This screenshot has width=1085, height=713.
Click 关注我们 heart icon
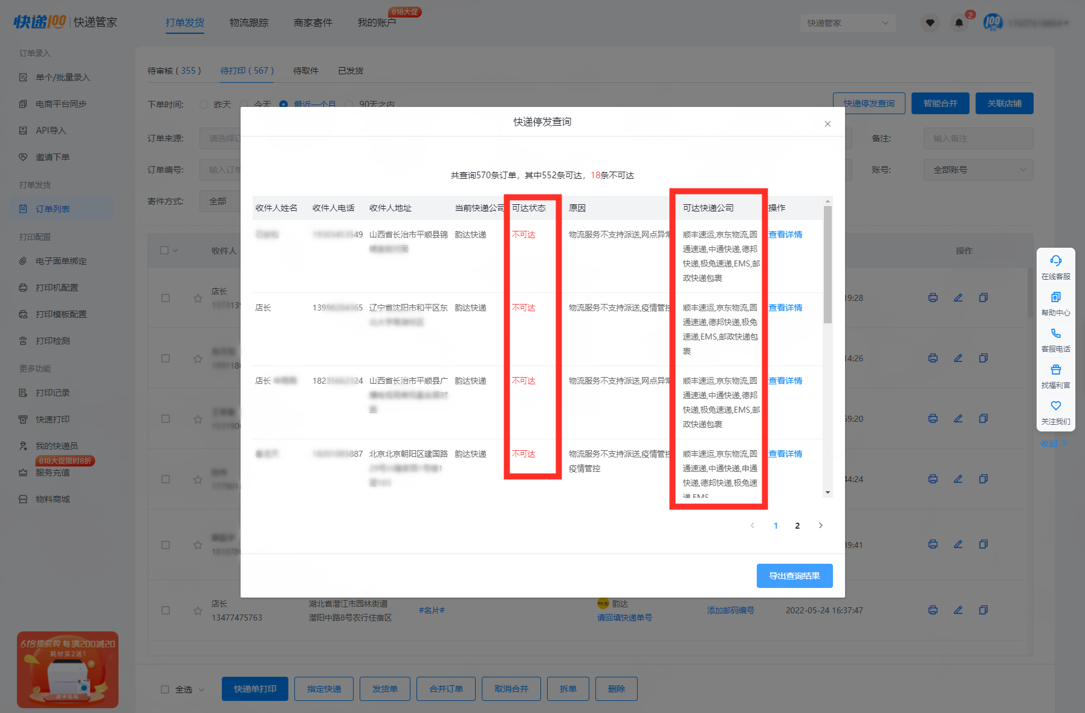[1056, 406]
